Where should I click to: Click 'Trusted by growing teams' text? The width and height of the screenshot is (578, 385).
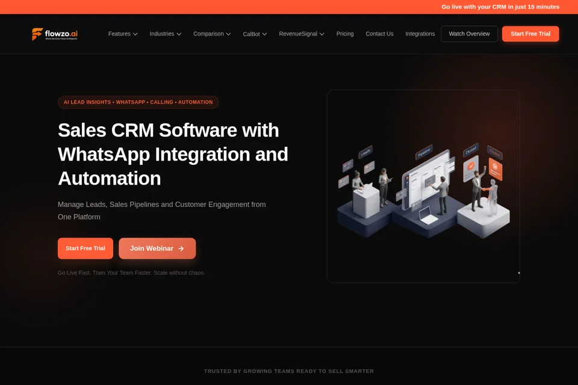pyautogui.click(x=289, y=371)
